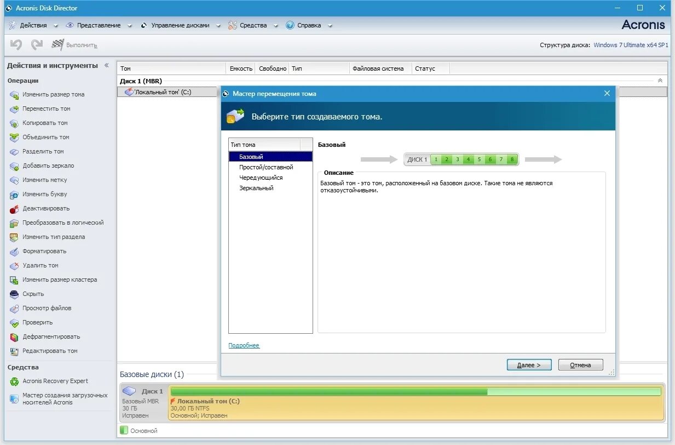This screenshot has height=445, width=675.
Task: Click the Изменить метку icon
Action: tap(14, 180)
